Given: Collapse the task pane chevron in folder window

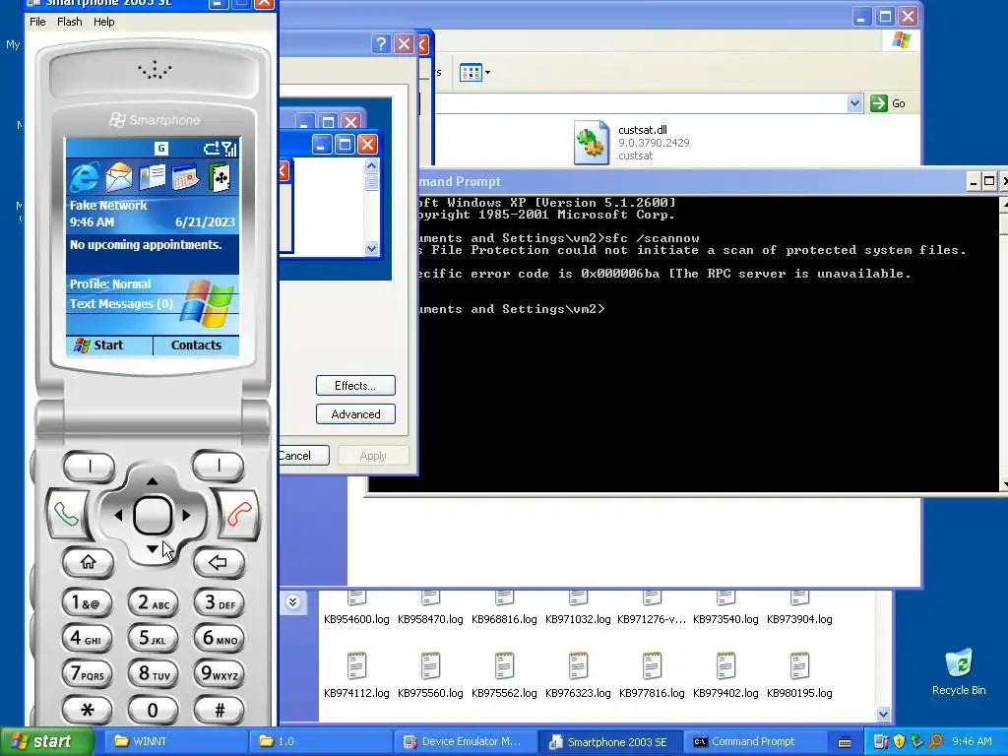Looking at the screenshot, I should click(x=293, y=602).
